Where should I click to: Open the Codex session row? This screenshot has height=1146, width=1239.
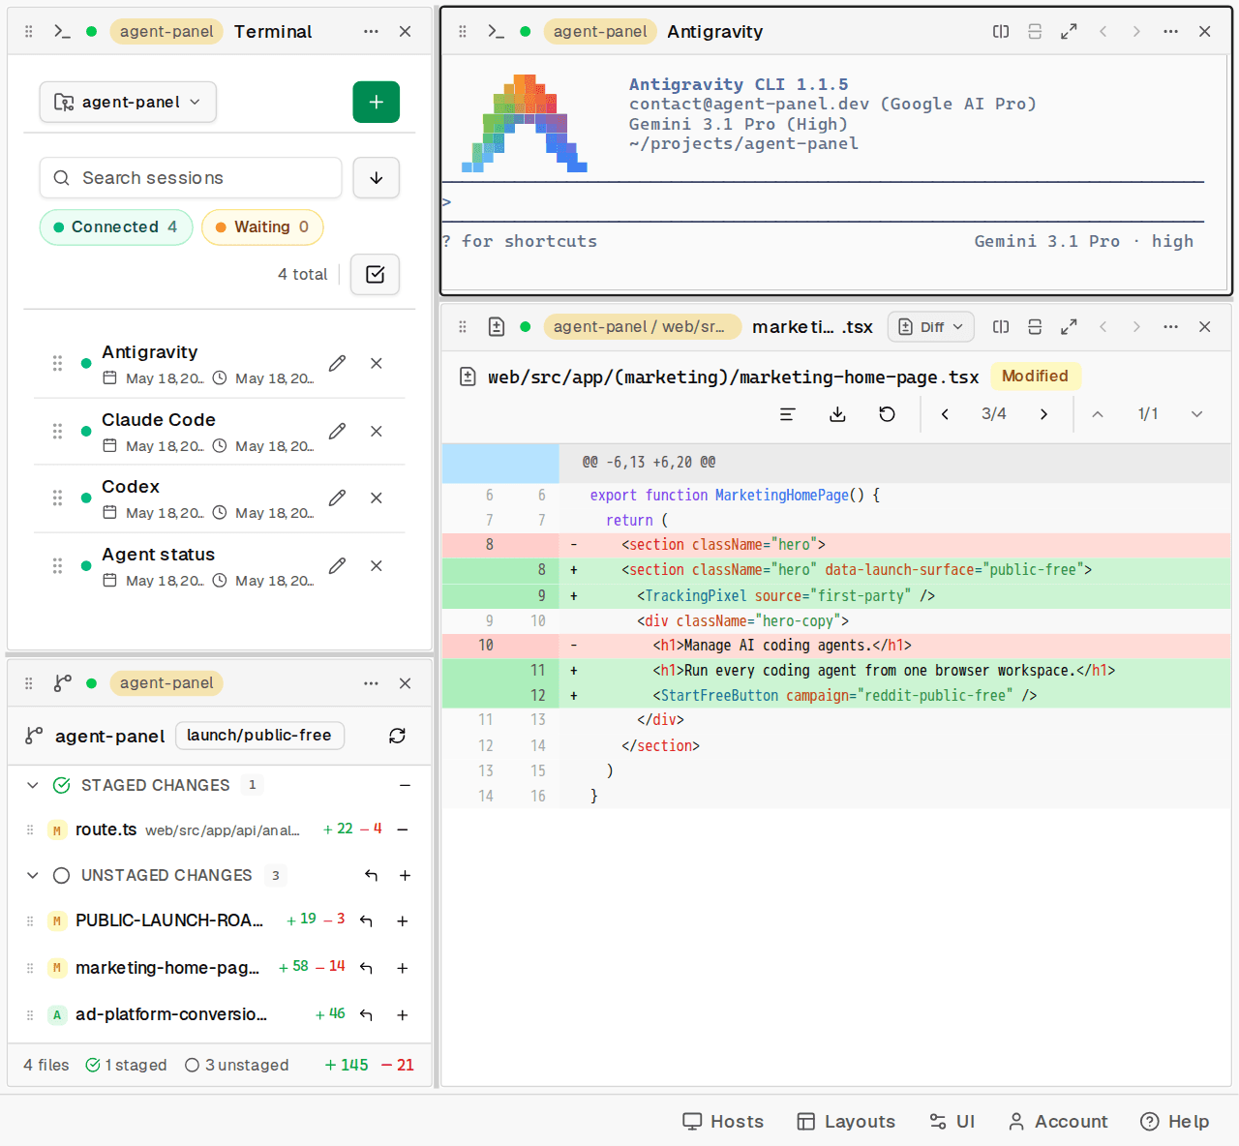click(x=219, y=498)
